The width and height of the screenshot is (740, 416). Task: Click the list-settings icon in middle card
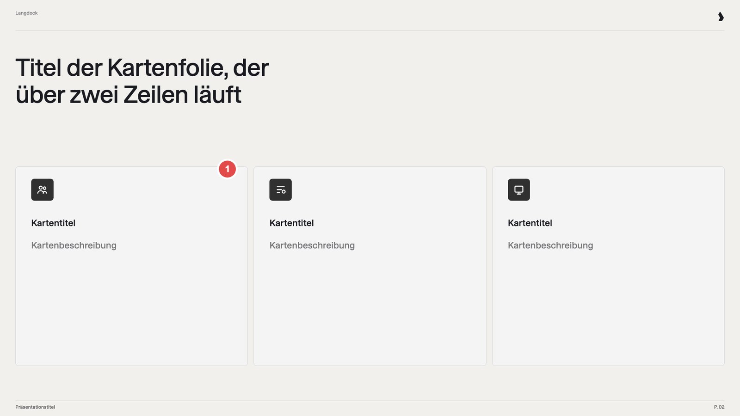[280, 190]
